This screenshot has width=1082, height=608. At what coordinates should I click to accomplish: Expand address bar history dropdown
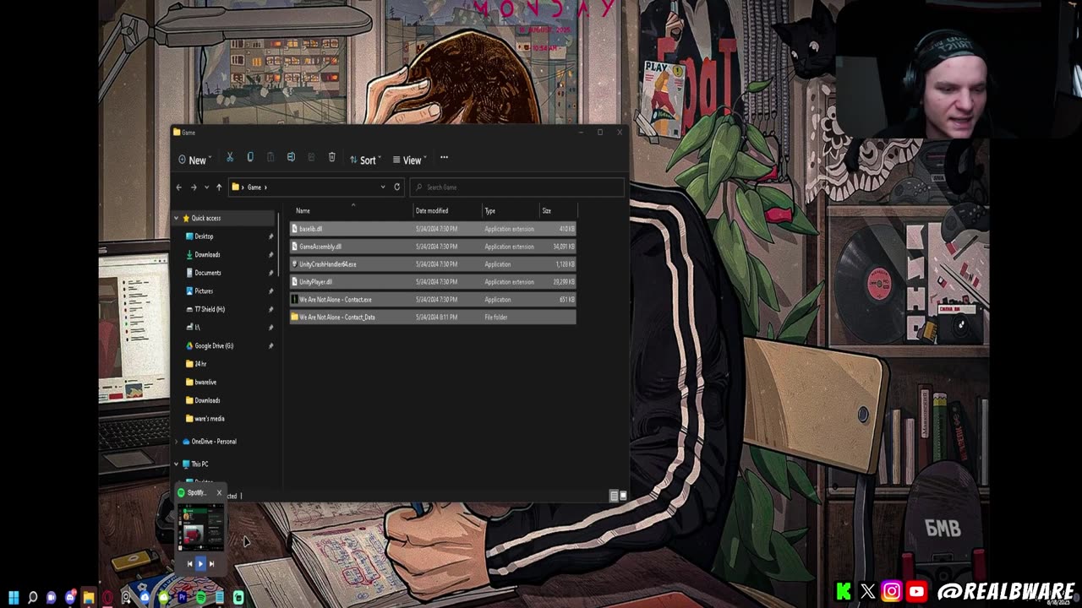coord(383,187)
